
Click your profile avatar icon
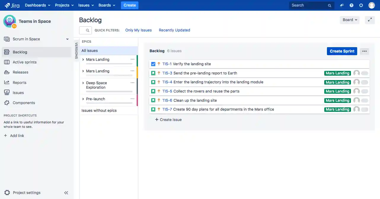tap(371, 5)
